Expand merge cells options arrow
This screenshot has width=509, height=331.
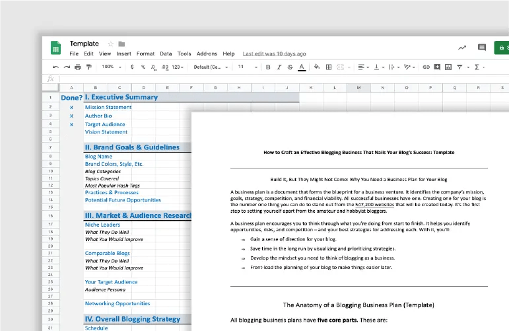click(349, 67)
